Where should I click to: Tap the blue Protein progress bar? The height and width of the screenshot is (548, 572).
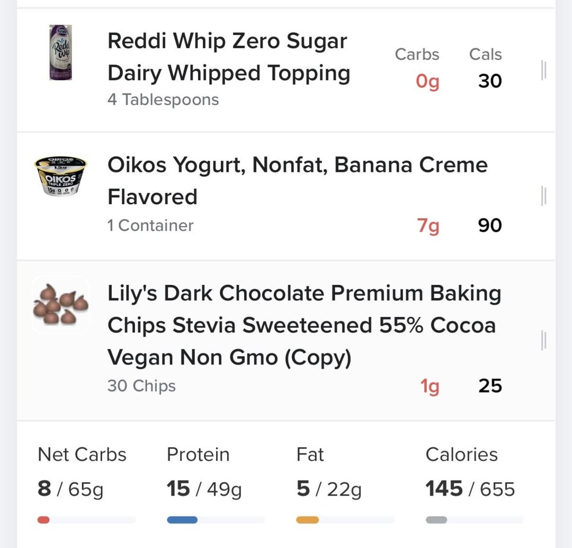(216, 520)
